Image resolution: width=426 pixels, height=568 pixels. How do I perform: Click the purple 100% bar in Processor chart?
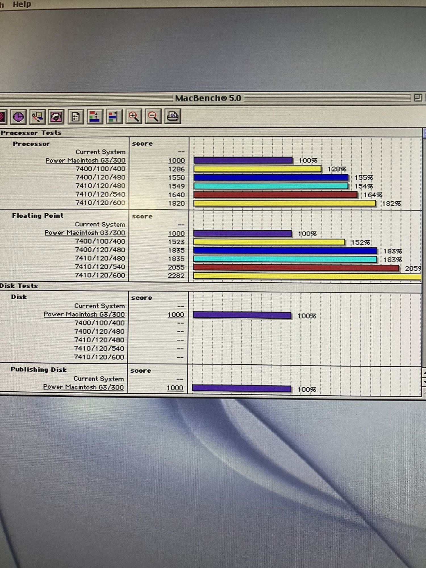click(x=243, y=160)
